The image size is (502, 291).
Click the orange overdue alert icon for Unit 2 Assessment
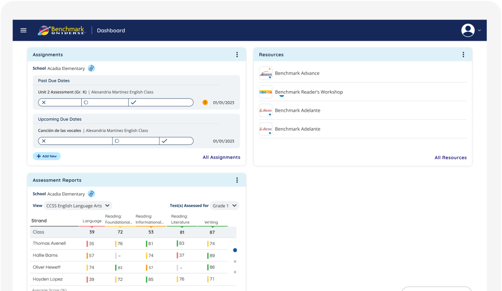[x=205, y=102]
